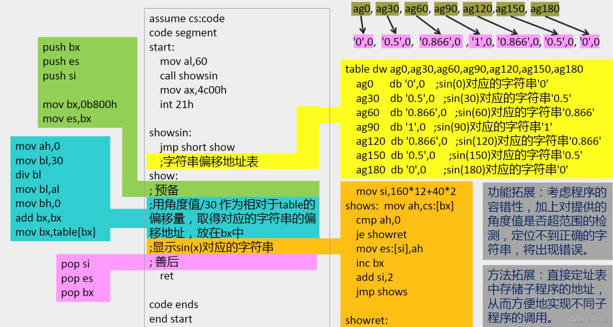Click 'mov bh,0' in cyan box
The height and width of the screenshot is (327, 613).
(x=38, y=204)
